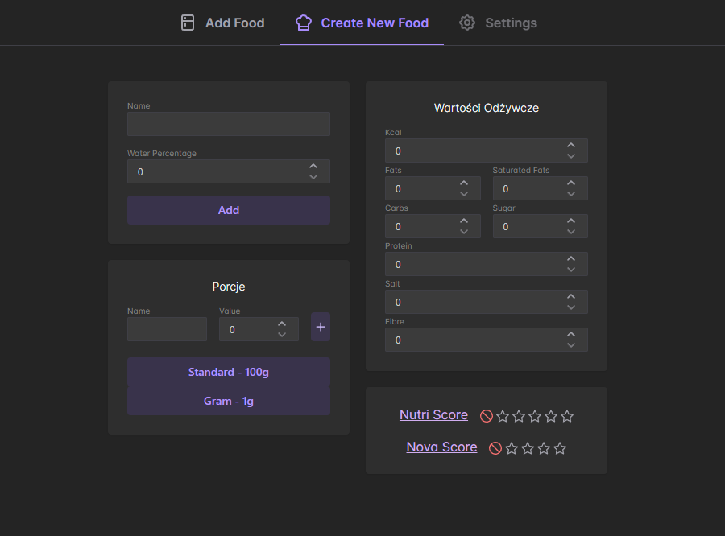Select the Gram - 1g portion
The width and height of the screenshot is (725, 536).
(229, 401)
